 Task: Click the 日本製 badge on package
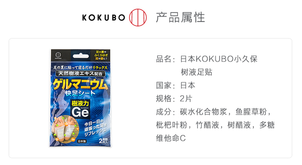click(x=82, y=141)
